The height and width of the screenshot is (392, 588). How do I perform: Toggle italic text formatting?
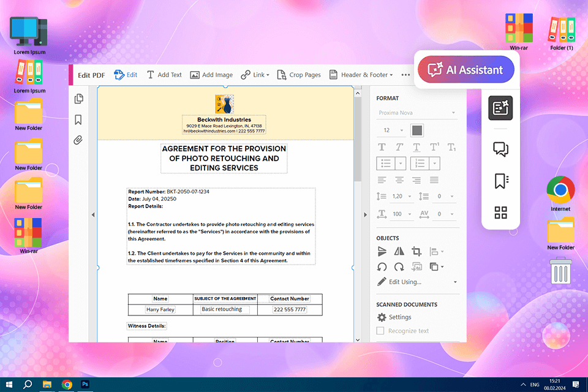click(x=399, y=147)
